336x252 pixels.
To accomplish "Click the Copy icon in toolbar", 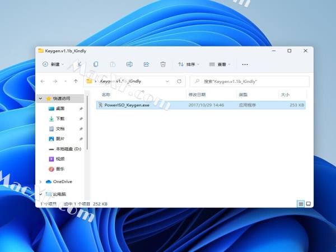I will pos(96,64).
